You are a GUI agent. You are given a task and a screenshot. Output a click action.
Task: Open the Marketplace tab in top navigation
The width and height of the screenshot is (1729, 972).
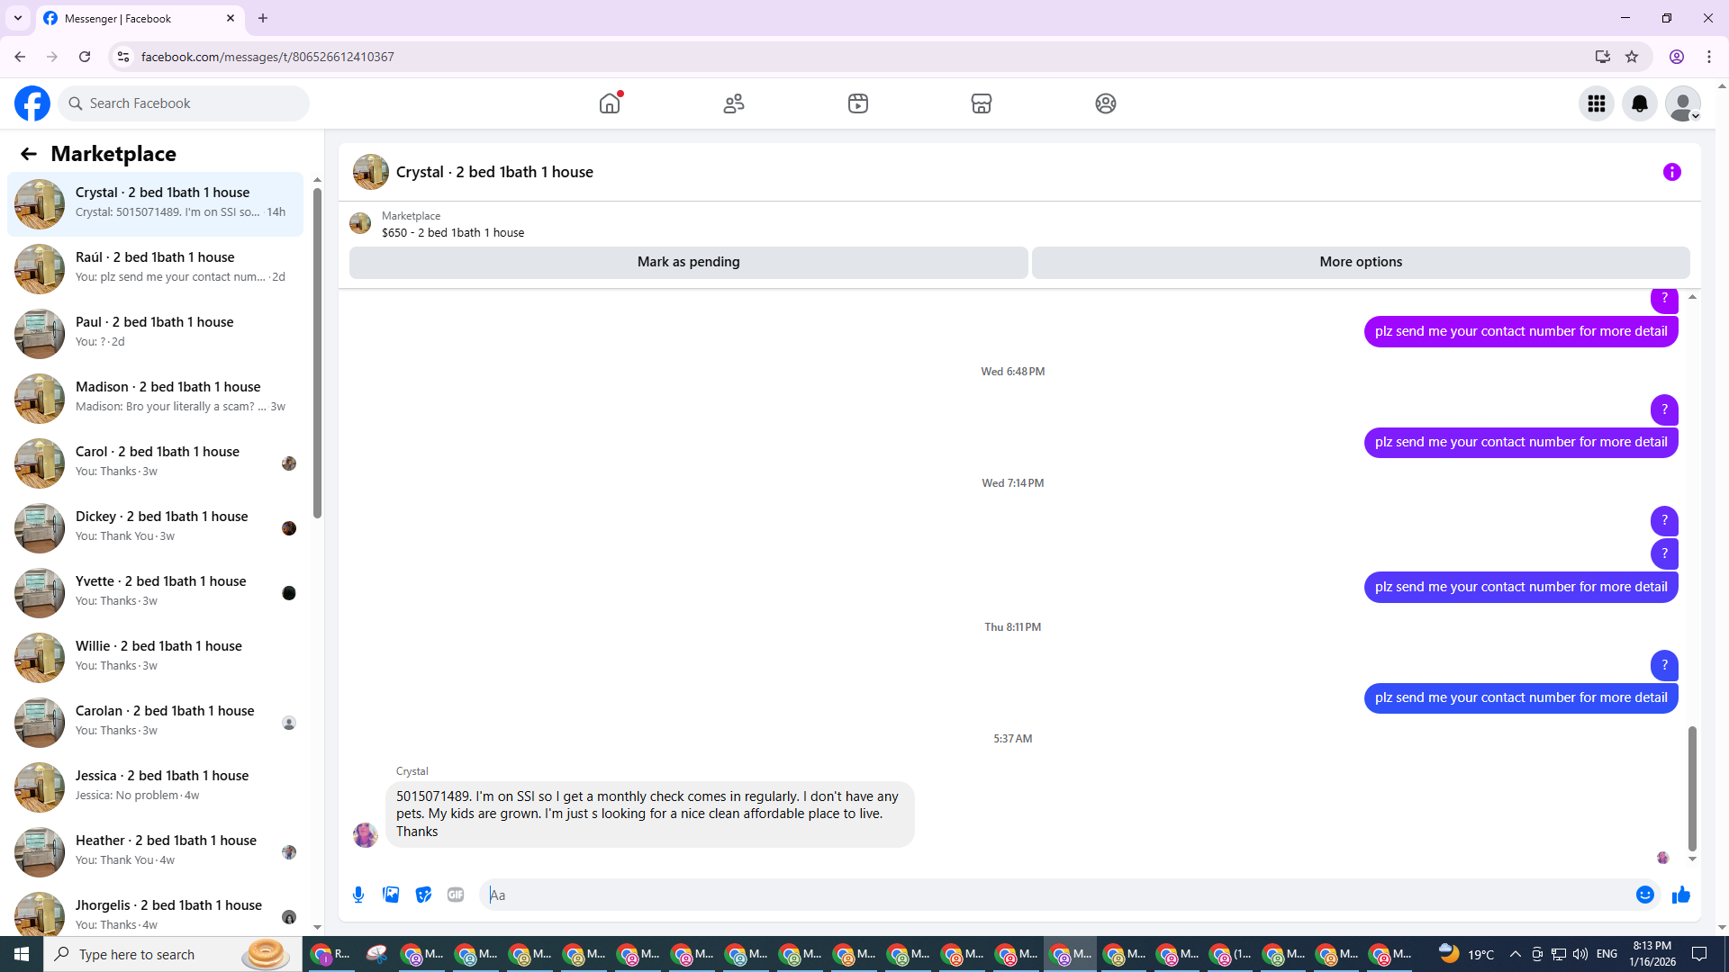coord(981,103)
